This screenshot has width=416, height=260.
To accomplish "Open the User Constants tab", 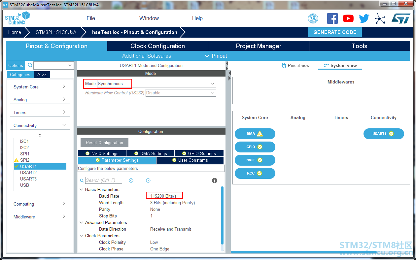I will [x=190, y=160].
